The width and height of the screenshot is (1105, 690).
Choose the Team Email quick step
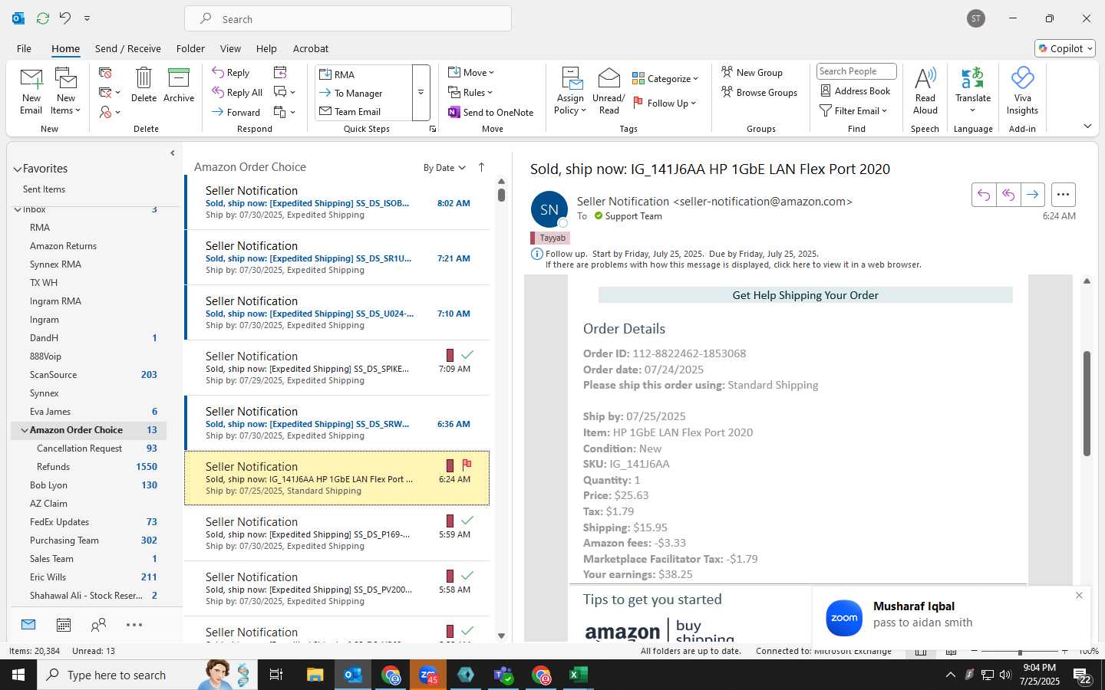364,111
